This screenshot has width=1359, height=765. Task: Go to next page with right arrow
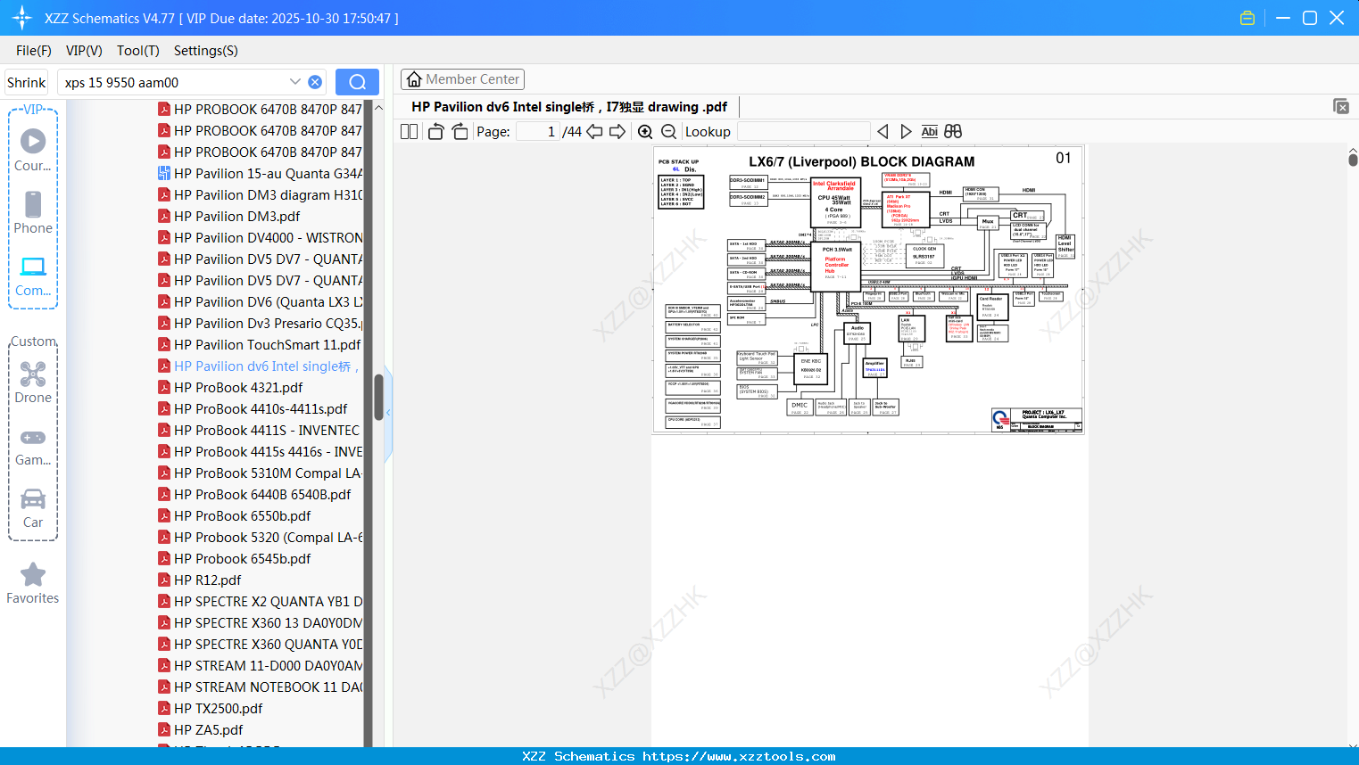[617, 132]
